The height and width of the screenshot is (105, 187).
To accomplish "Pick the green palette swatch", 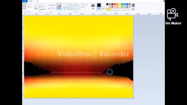I will pos(122,4).
